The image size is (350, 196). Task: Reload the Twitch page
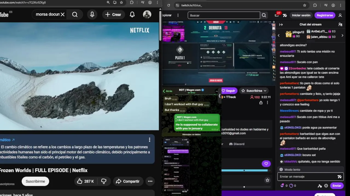pos(168,5)
